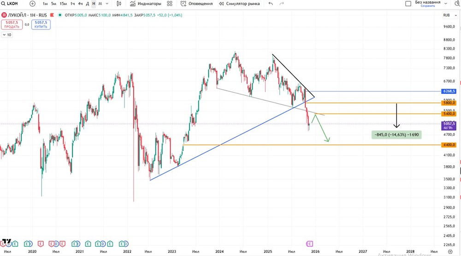Select the 1ч timeframe
This screenshot has width=461, height=256.
(x=73, y=4)
